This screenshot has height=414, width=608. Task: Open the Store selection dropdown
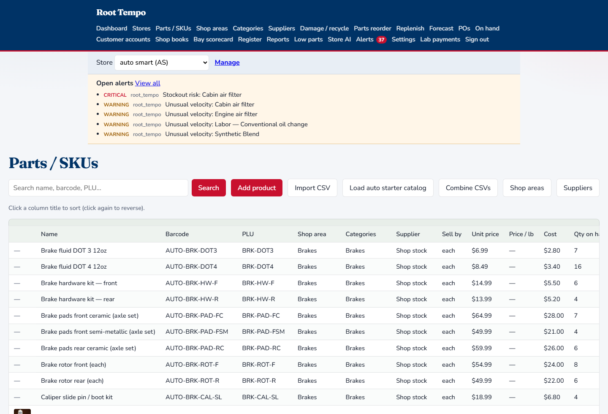[162, 63]
